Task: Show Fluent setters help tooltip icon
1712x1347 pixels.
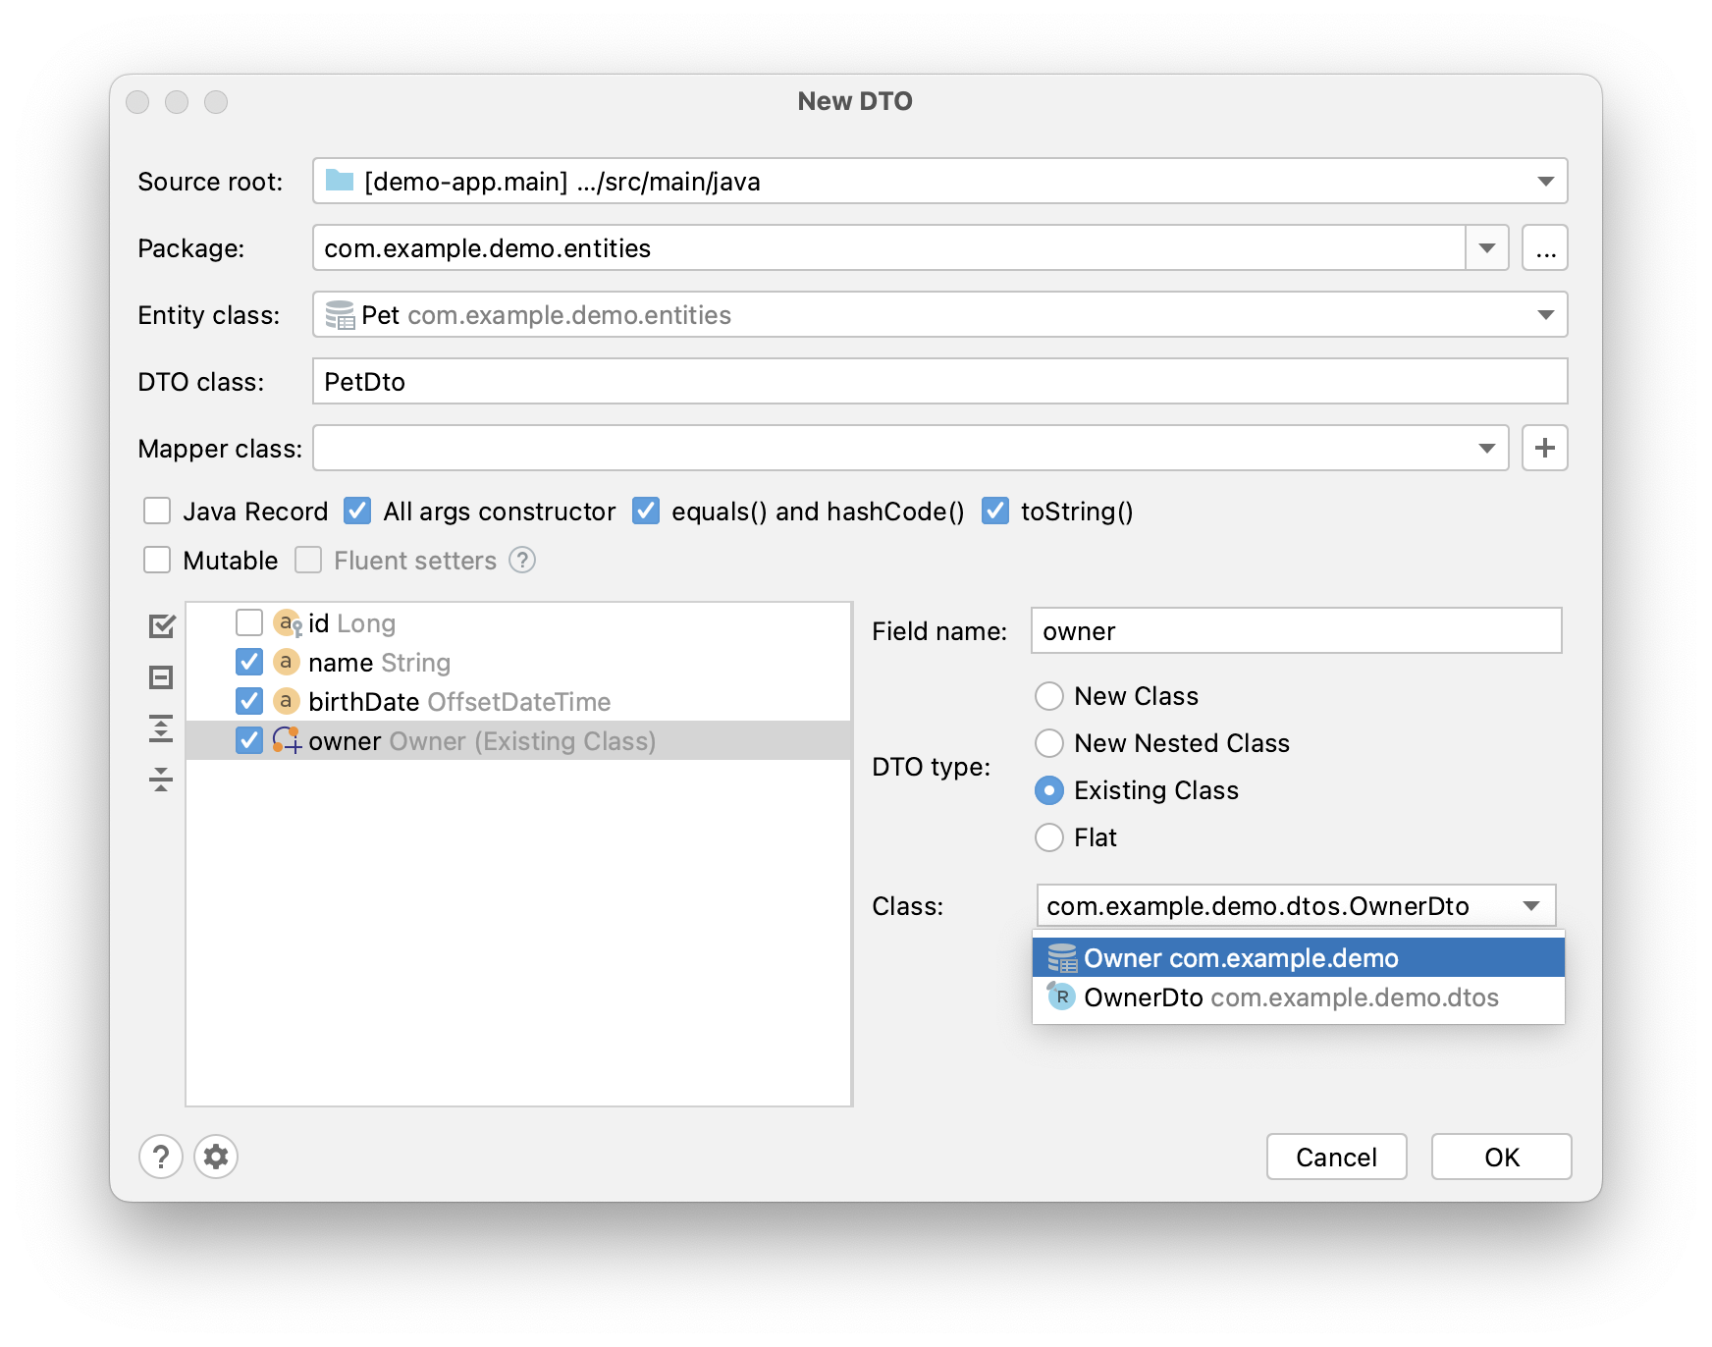Action: pyautogui.click(x=524, y=560)
